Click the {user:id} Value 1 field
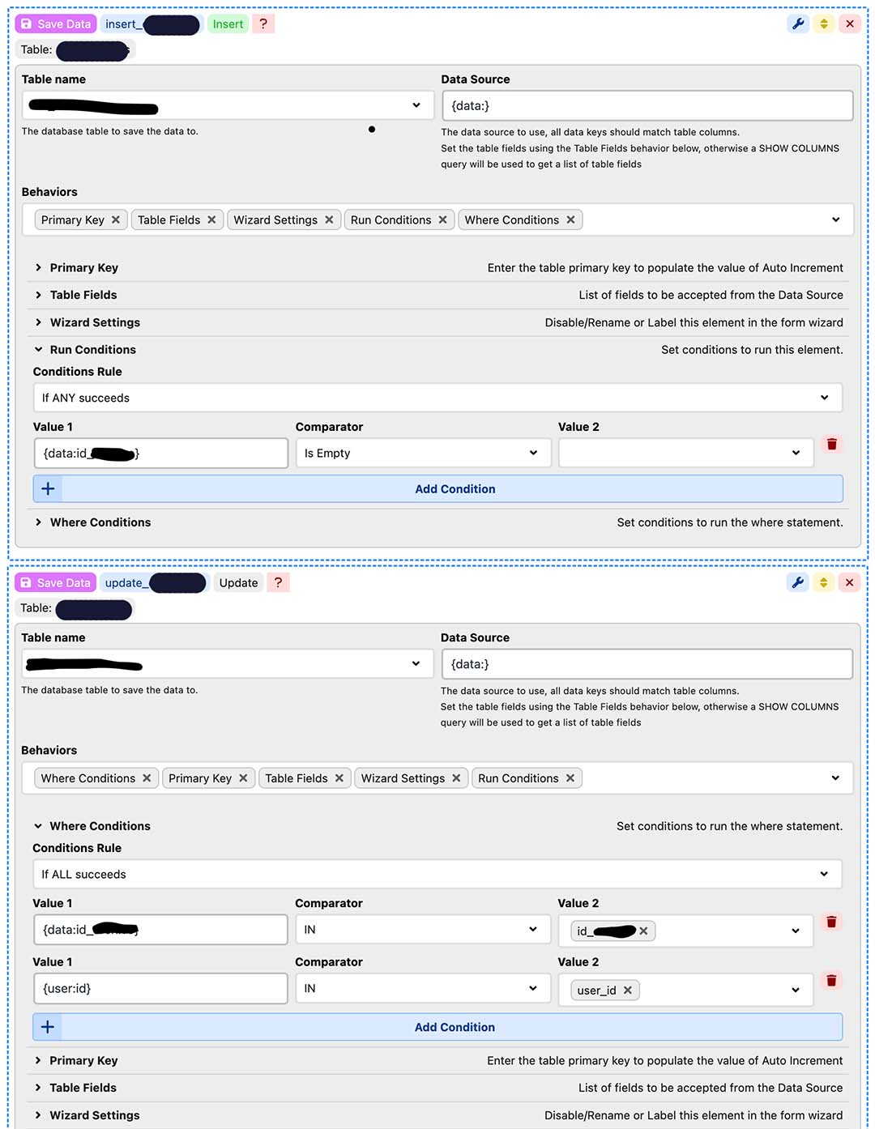This screenshot has height=1129, width=875. coord(160,989)
